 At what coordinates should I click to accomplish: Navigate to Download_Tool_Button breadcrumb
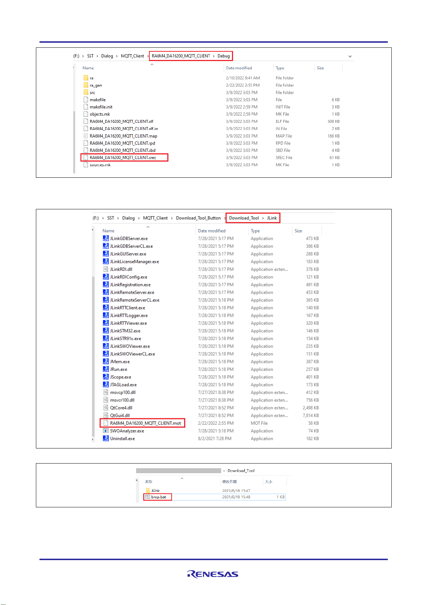pos(198,218)
